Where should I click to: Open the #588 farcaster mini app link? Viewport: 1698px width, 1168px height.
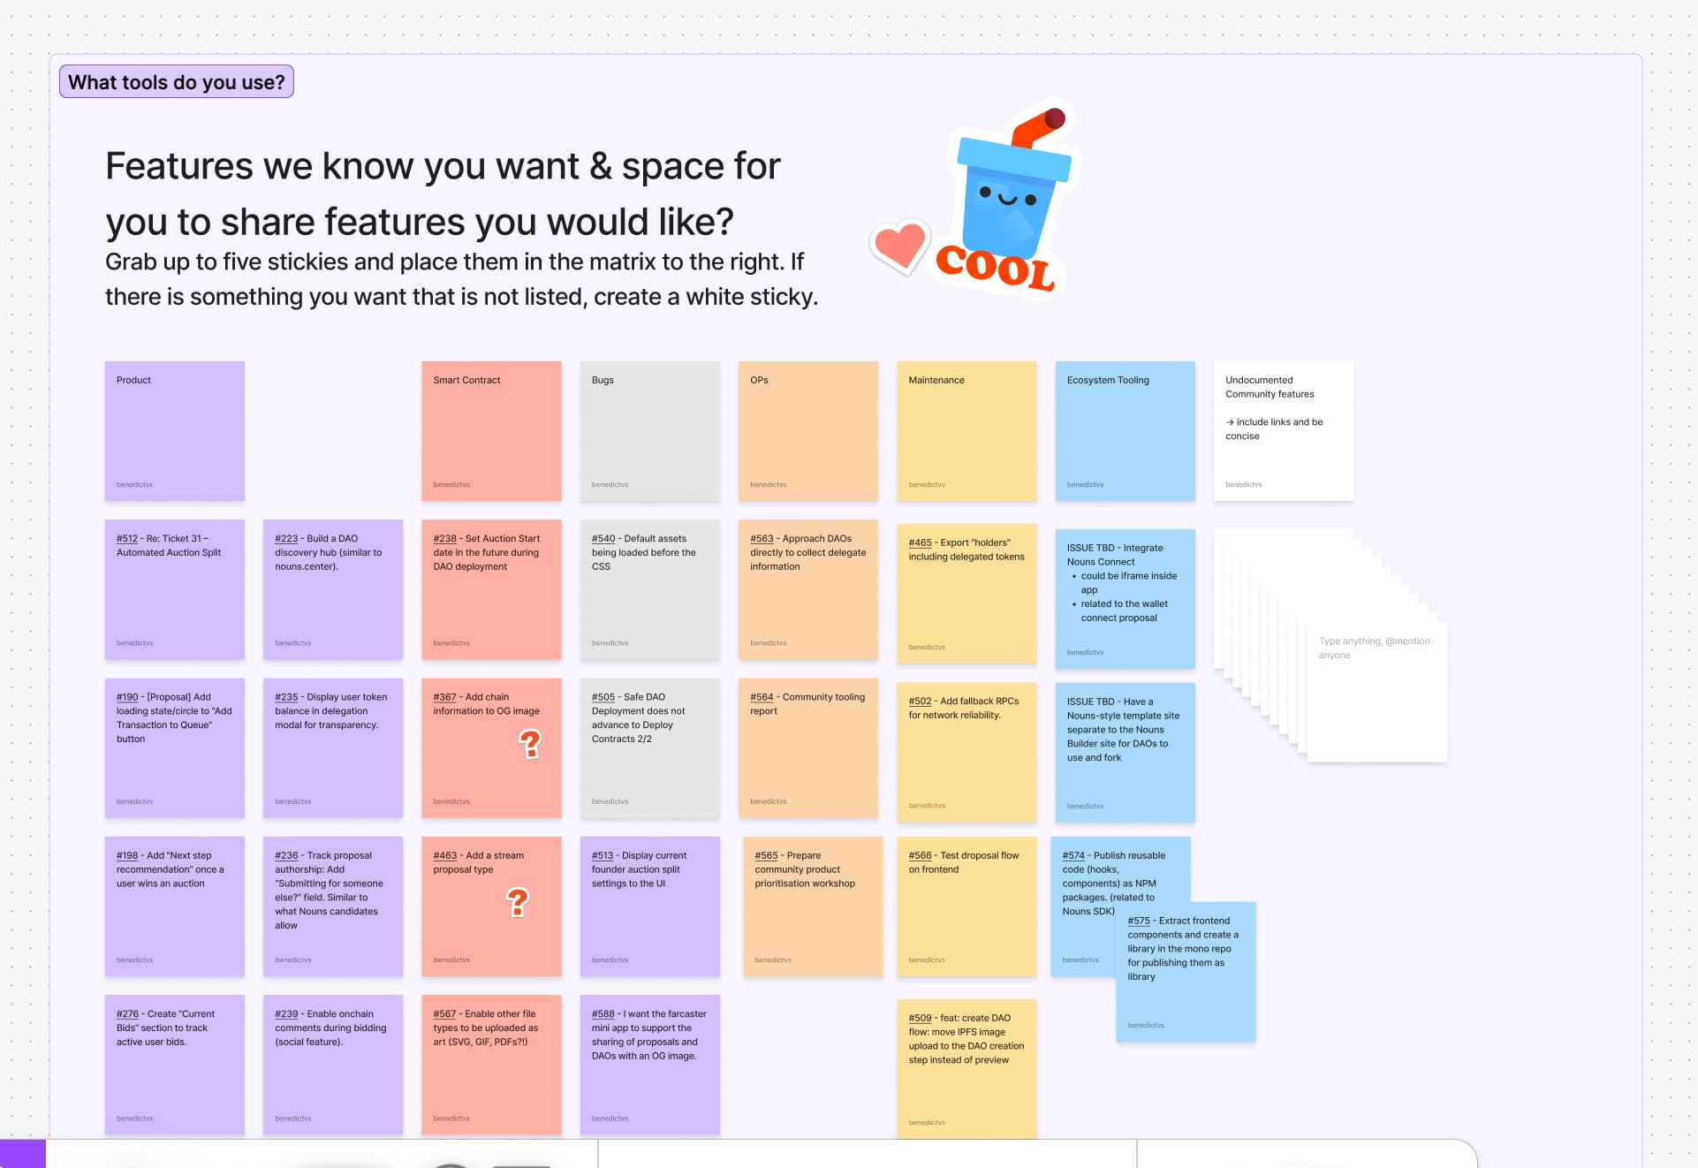(x=603, y=1014)
